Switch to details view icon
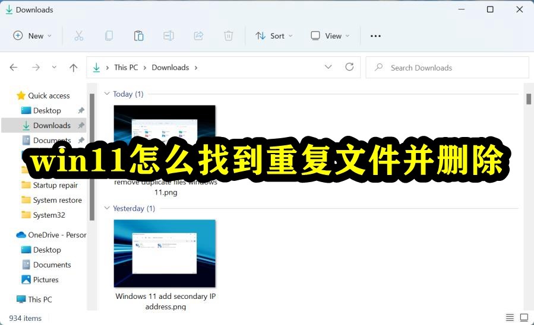 point(510,317)
